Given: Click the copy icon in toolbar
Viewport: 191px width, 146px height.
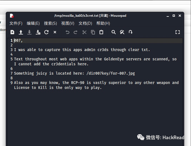Looking at the screenshot, I should [x=93, y=32].
